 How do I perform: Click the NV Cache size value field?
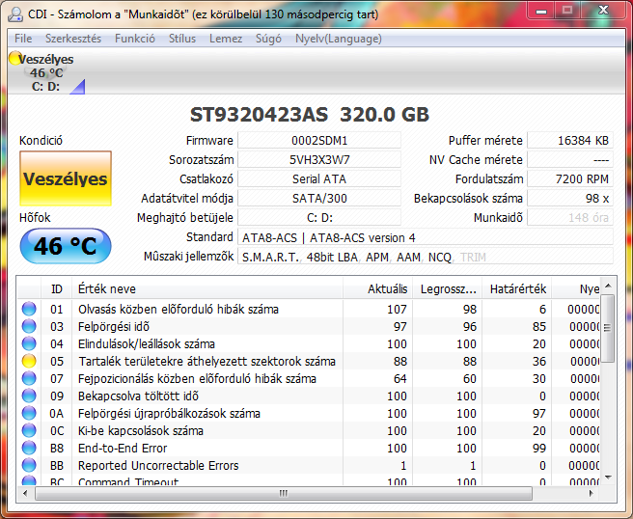(x=570, y=160)
